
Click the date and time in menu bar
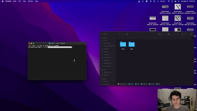(188, 1)
